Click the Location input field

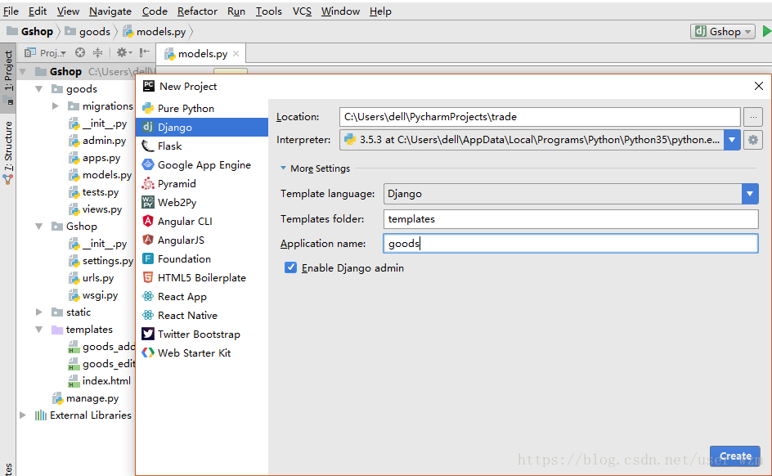(x=540, y=117)
